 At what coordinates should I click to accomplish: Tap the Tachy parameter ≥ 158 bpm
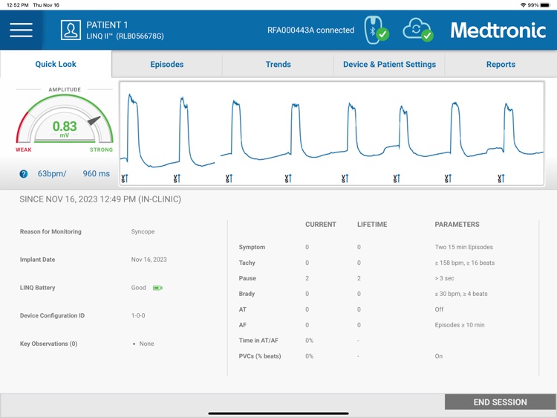(465, 263)
